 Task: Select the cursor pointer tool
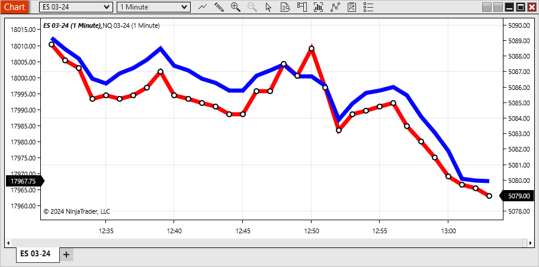(269, 7)
